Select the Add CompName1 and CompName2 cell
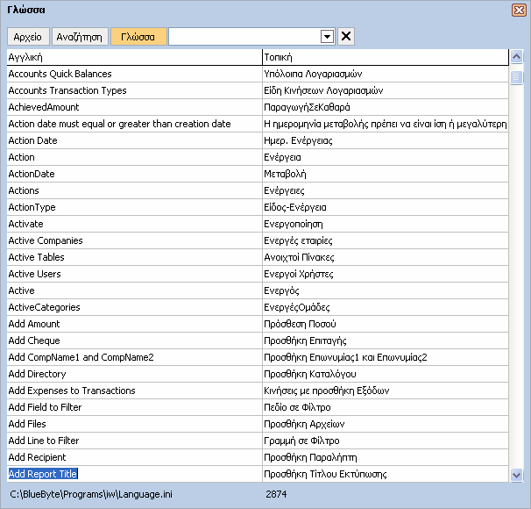The width and height of the screenshot is (531, 509). coord(134,357)
